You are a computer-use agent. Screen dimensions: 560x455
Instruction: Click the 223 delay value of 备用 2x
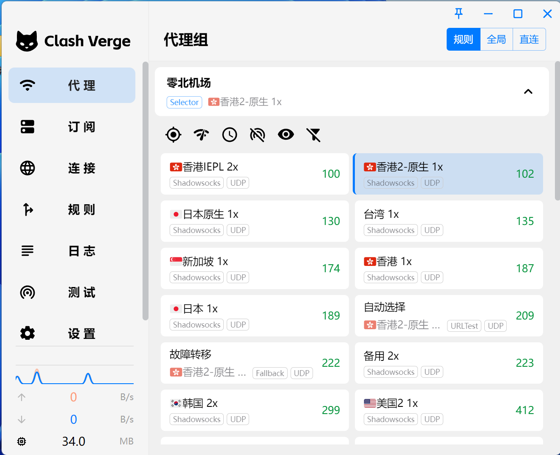pos(525,363)
